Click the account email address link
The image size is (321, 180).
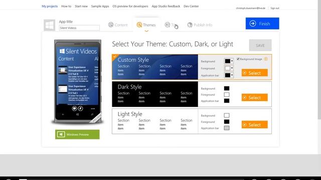(251, 8)
